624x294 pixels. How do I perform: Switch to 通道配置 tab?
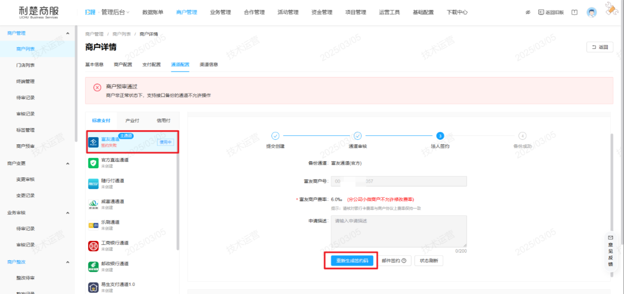(x=180, y=64)
